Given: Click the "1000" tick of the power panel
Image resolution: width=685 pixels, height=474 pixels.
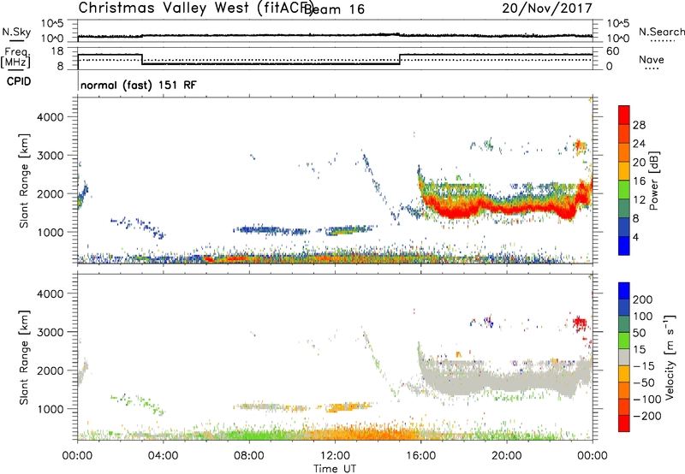Looking at the screenshot, I should [x=50, y=232].
